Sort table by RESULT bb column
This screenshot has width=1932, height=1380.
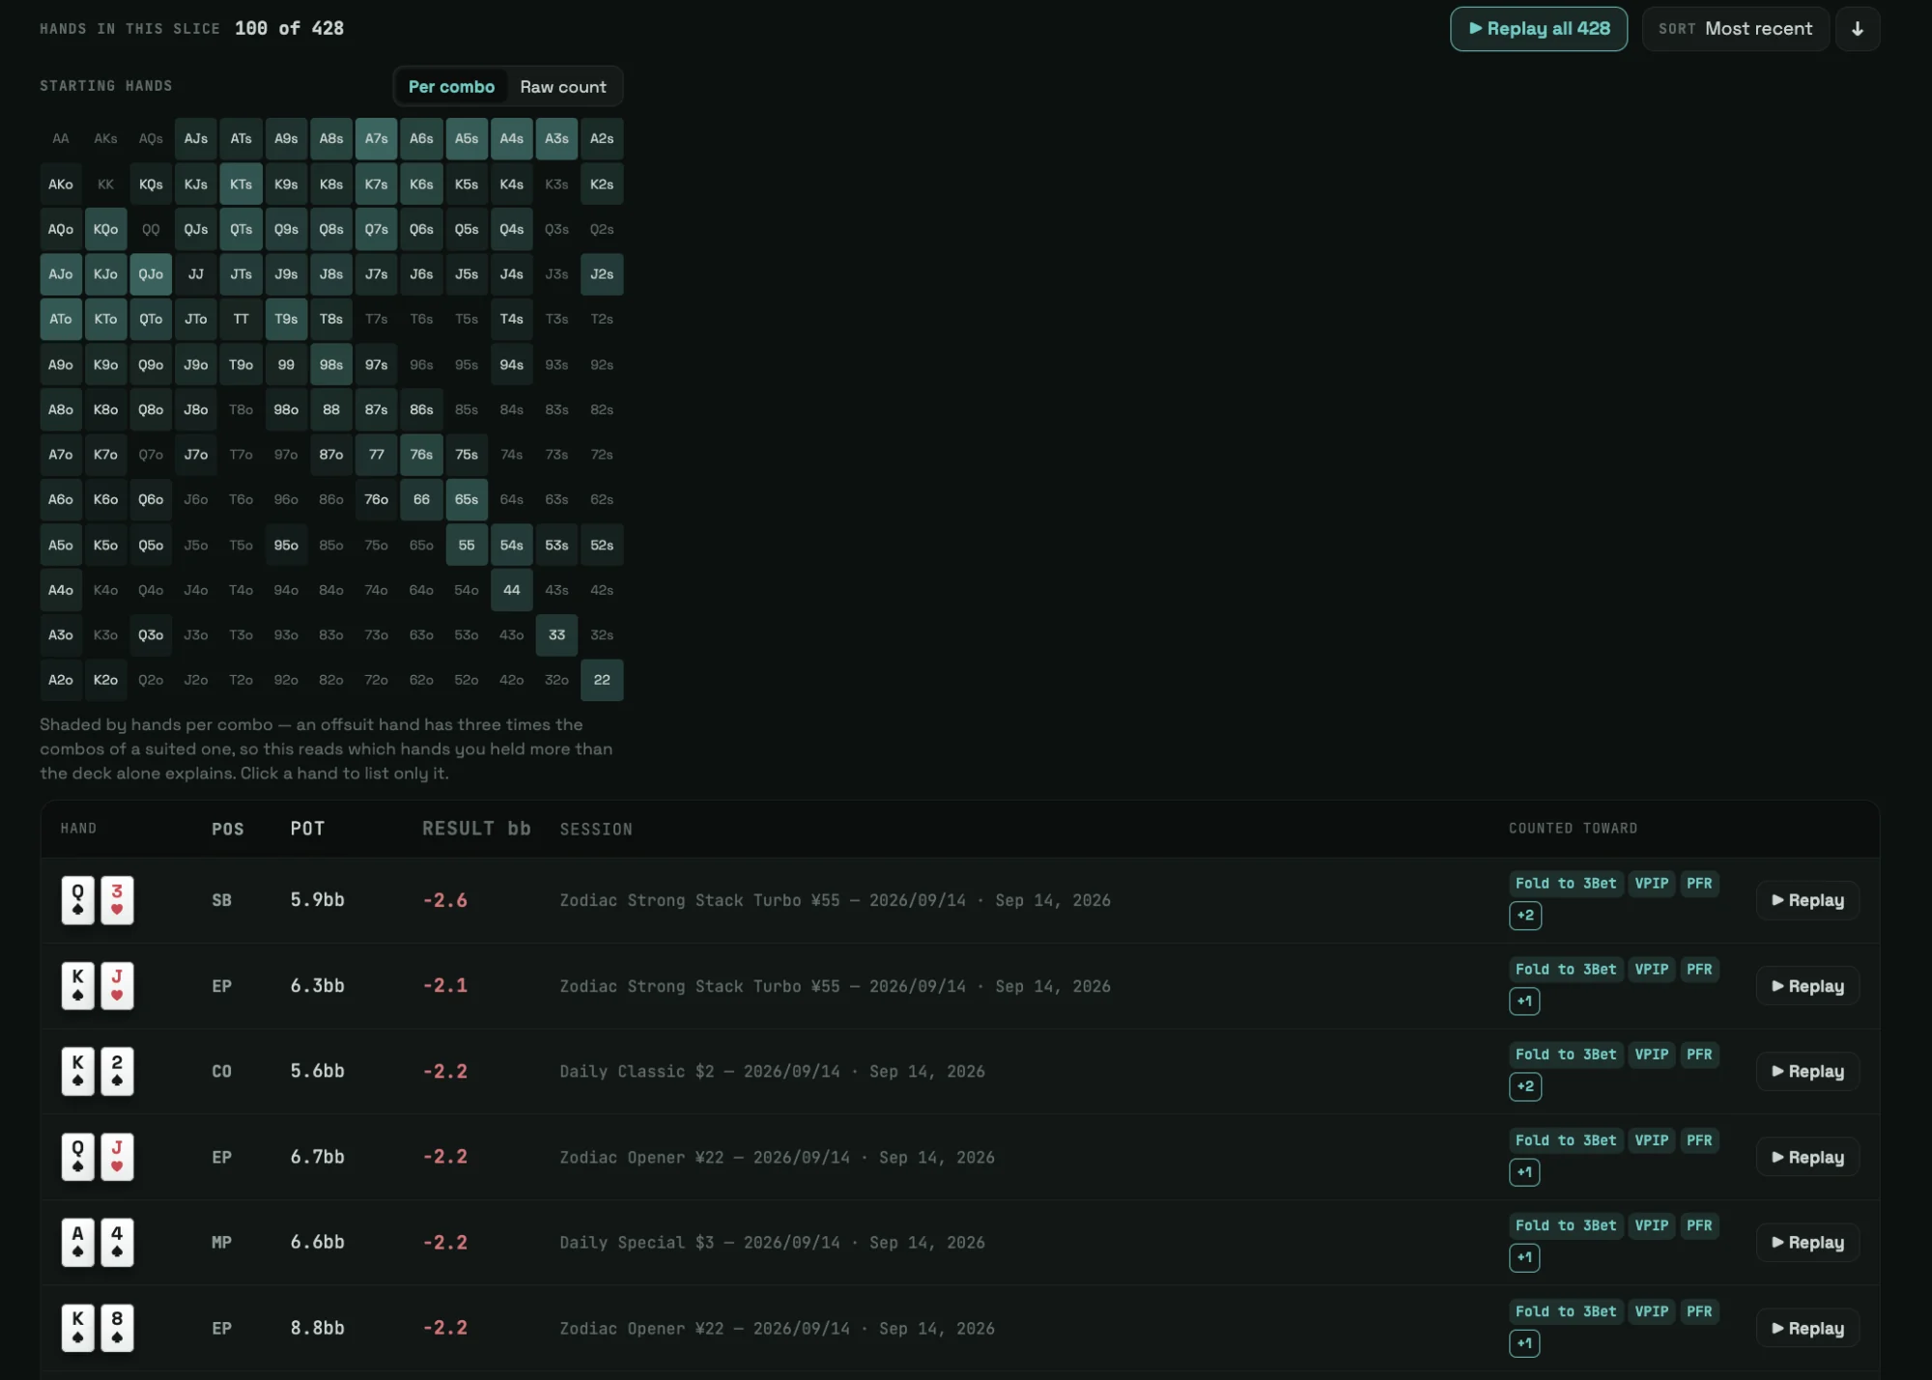(x=476, y=829)
